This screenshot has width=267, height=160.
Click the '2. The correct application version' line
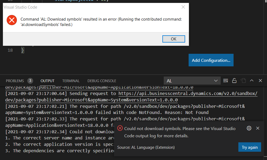pos(60,144)
